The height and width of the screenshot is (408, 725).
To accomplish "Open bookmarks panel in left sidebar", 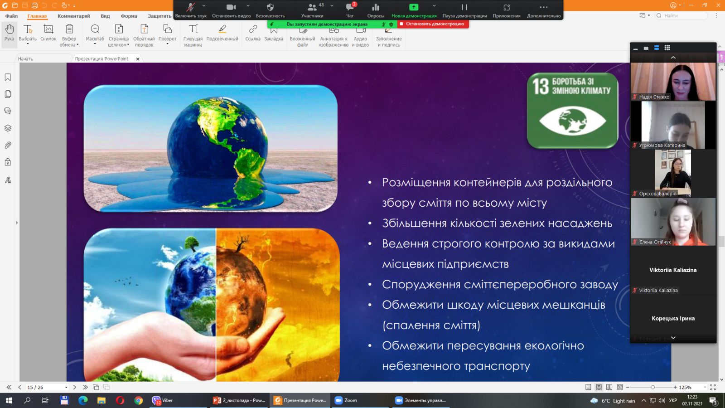I will [x=8, y=78].
